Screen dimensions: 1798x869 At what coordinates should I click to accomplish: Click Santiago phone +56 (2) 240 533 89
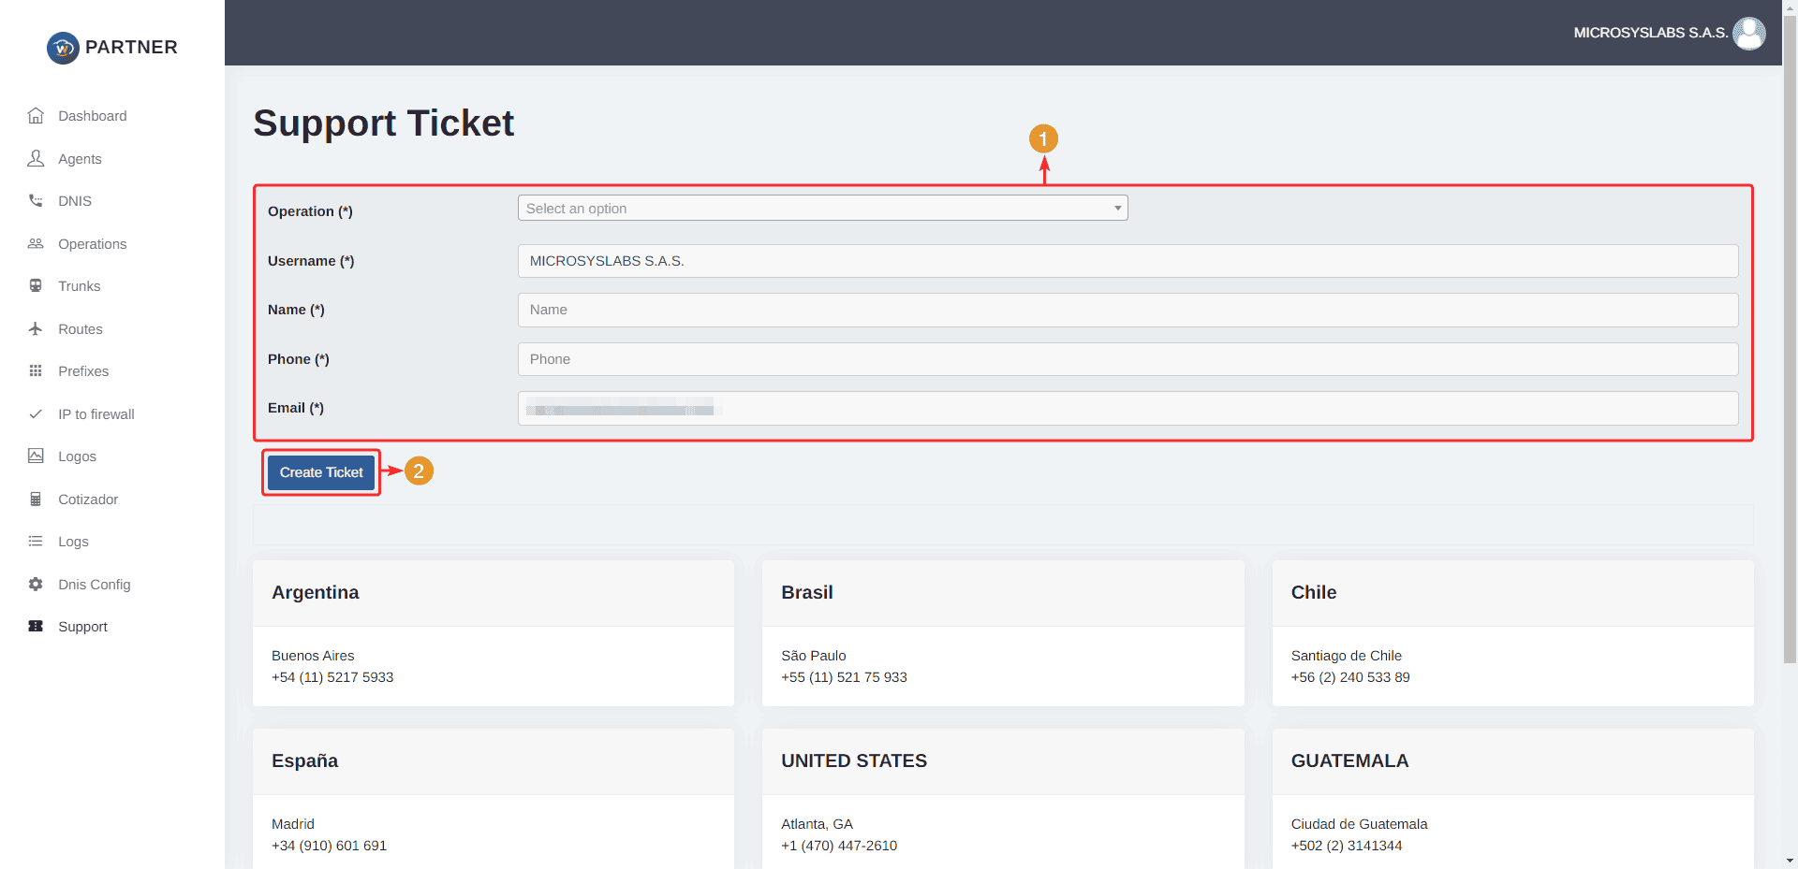pyautogui.click(x=1350, y=677)
